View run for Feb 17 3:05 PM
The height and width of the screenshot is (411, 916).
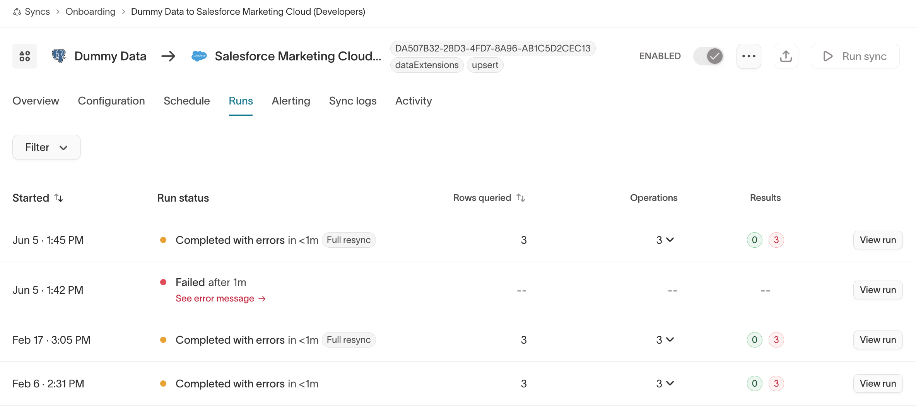(x=878, y=340)
